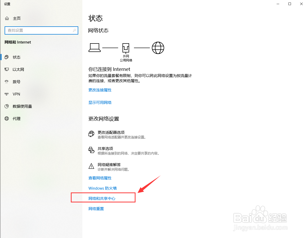This screenshot has height=238, width=304.
Task: Click the 代理 globe icon
Action: 7,118
